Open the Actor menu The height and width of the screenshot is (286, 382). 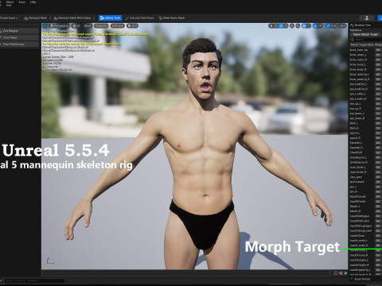click(x=21, y=2)
